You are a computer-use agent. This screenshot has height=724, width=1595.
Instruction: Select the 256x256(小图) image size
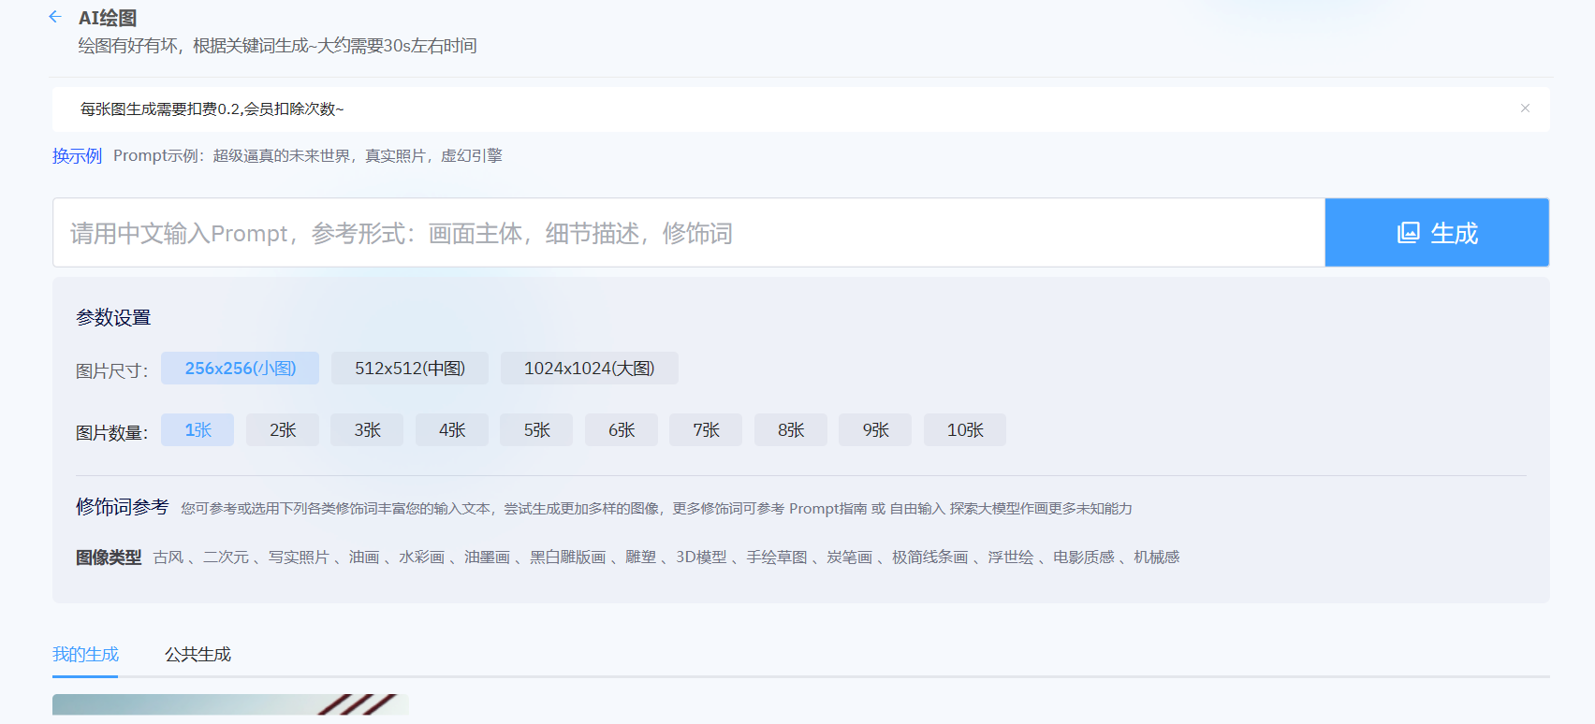click(x=240, y=369)
